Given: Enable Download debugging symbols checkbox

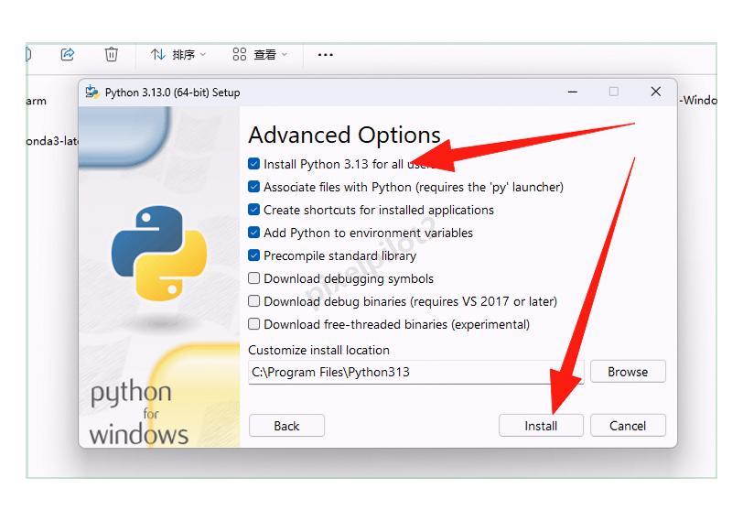Looking at the screenshot, I should coord(254,278).
